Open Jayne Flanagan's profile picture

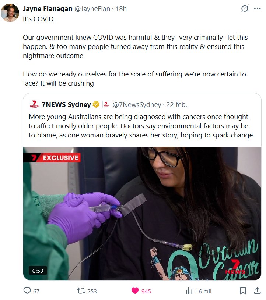[x=10, y=12]
